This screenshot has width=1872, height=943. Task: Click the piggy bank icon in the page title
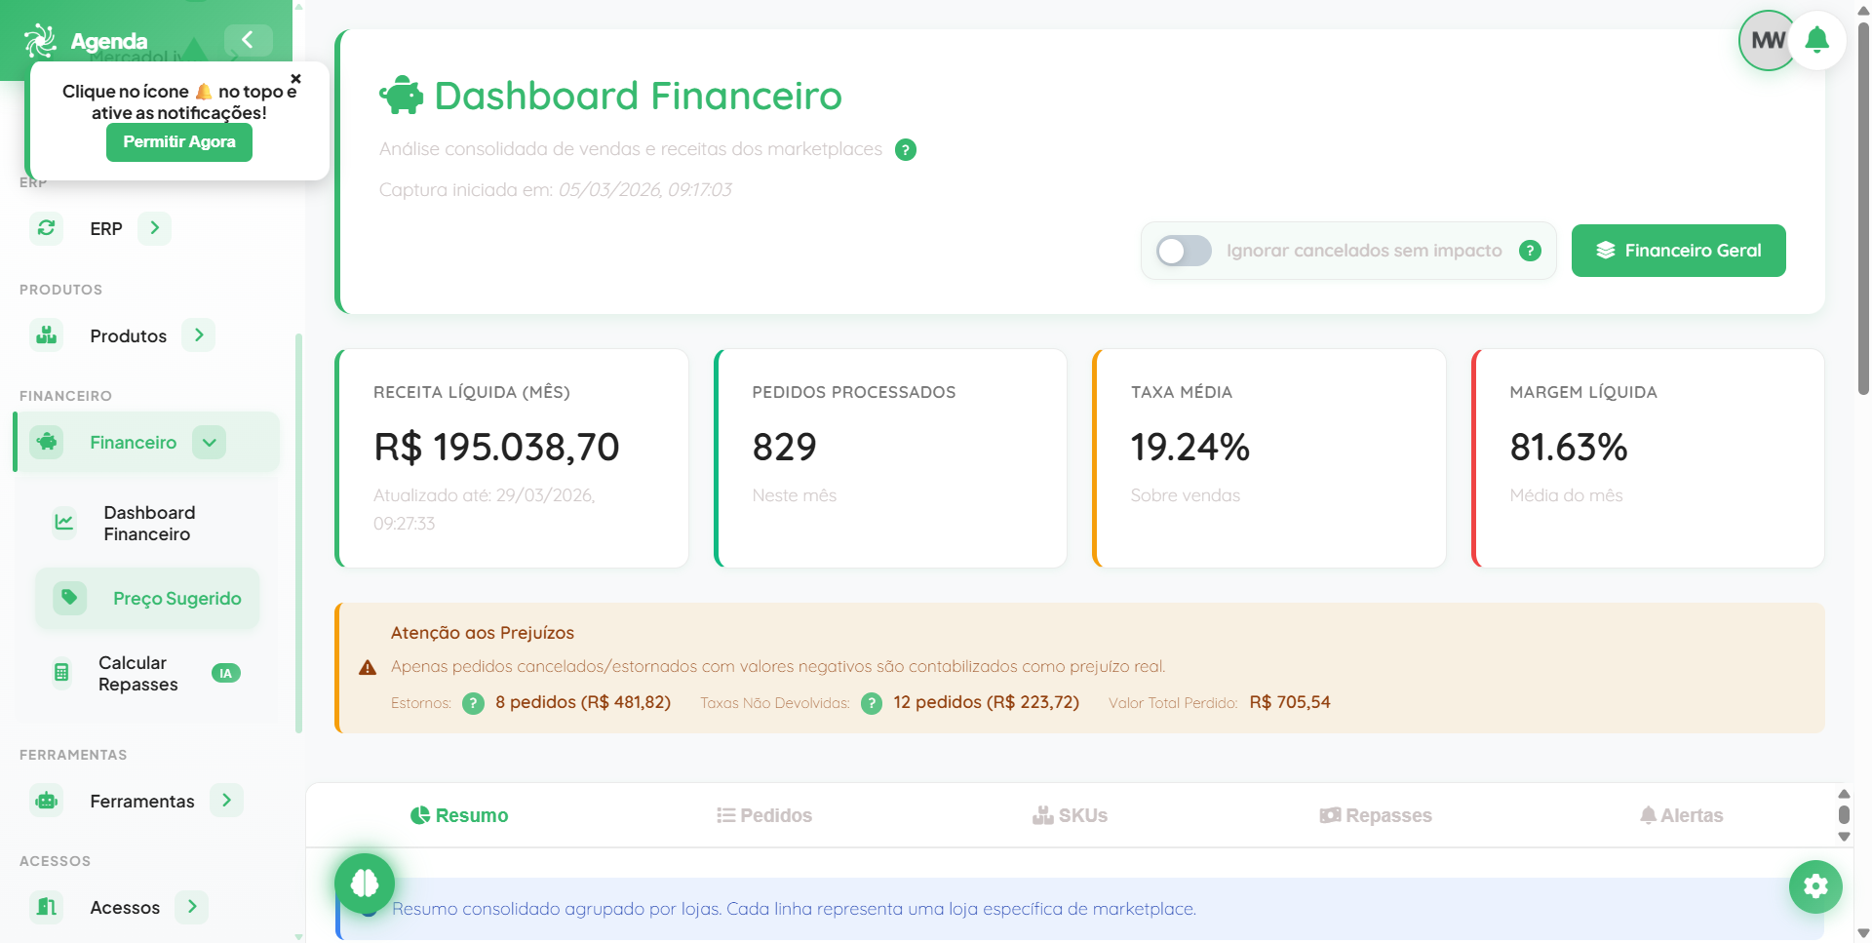(x=401, y=96)
